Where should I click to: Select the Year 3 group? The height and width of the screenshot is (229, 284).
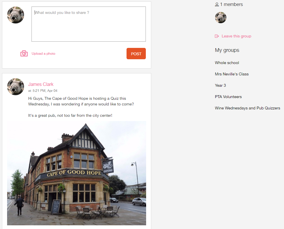220,85
